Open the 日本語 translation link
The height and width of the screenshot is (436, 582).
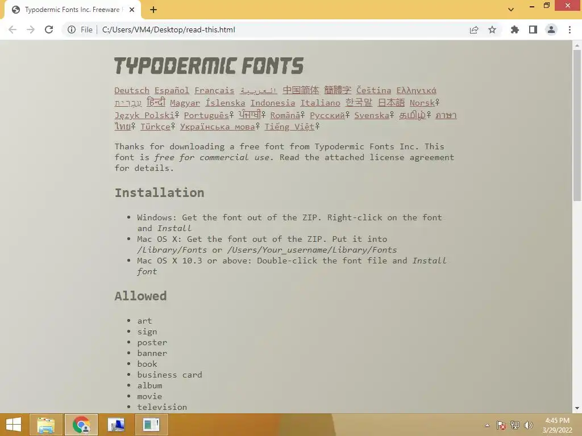pos(391,102)
